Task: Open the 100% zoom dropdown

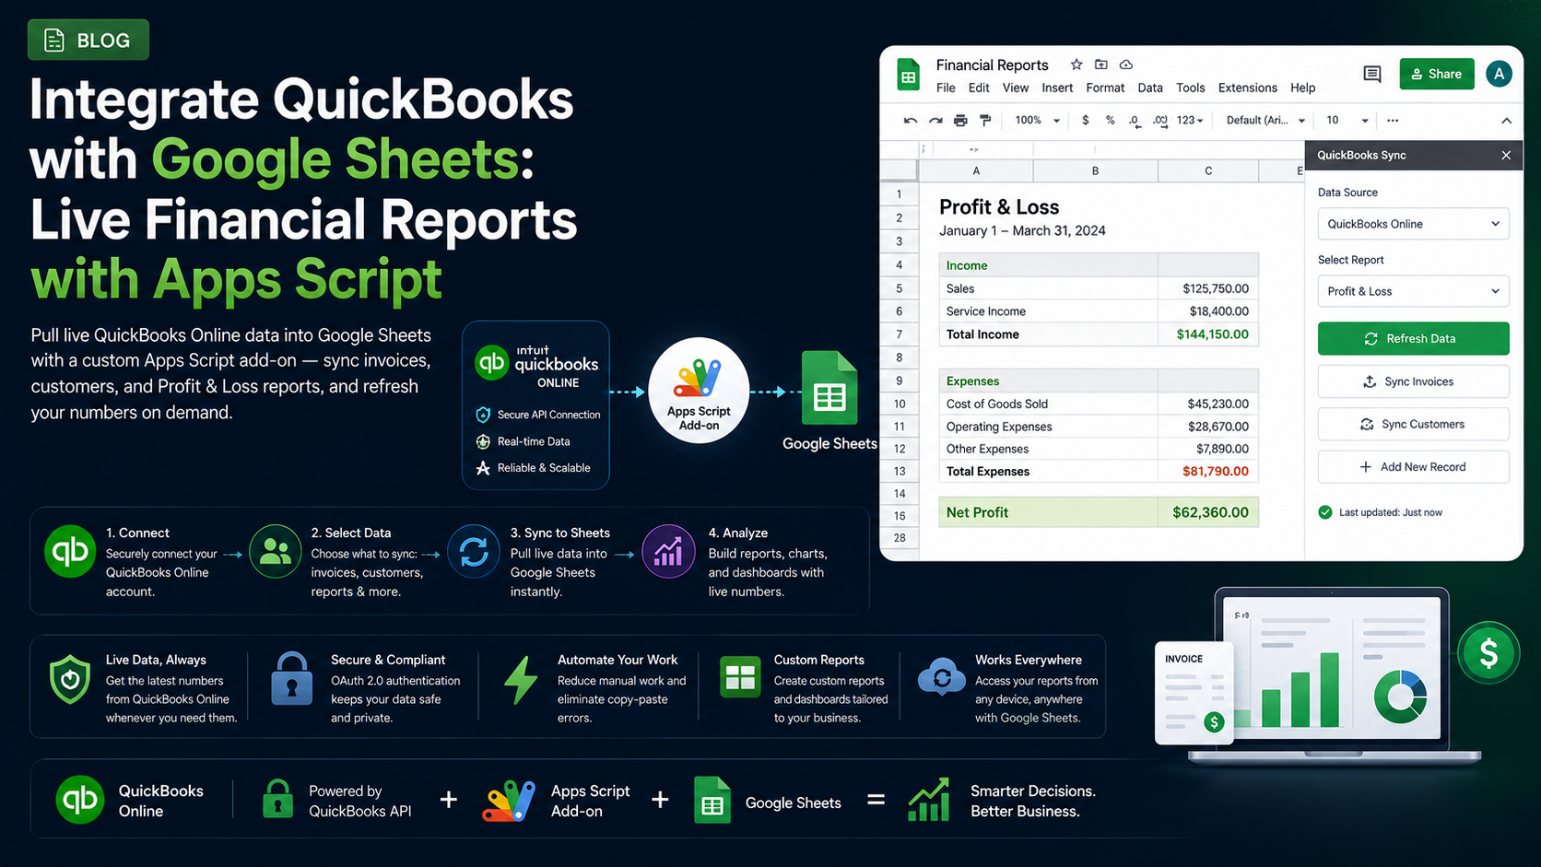Action: 1037,121
